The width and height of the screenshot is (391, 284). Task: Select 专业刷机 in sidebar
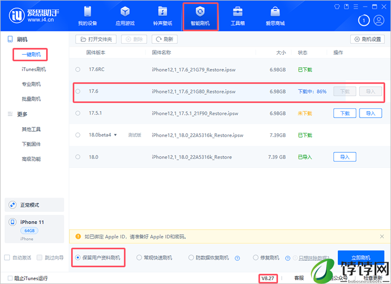[31, 84]
